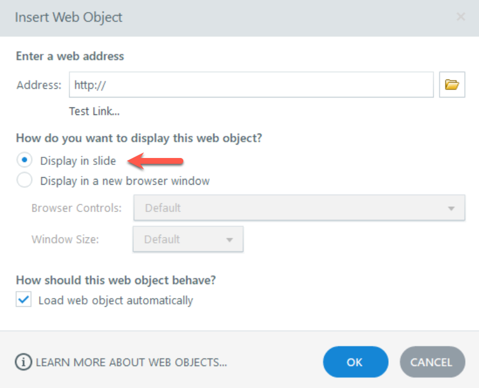Open the Browser Controls dropdown
479x388 pixels.
[x=299, y=208]
